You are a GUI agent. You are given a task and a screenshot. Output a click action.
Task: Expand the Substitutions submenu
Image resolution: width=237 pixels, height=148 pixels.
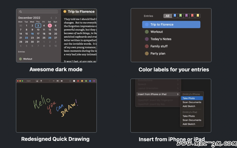(x=158, y=80)
